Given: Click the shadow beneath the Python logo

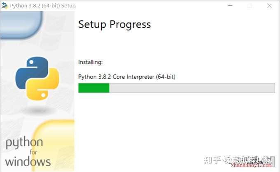Looking at the screenshot, I should click(38, 110).
